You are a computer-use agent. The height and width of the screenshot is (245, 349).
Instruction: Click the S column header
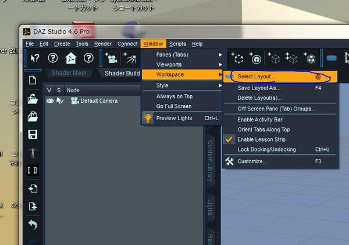(59, 91)
